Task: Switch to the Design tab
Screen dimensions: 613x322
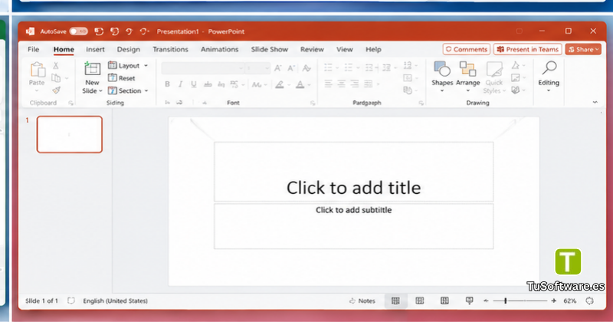Action: (128, 49)
